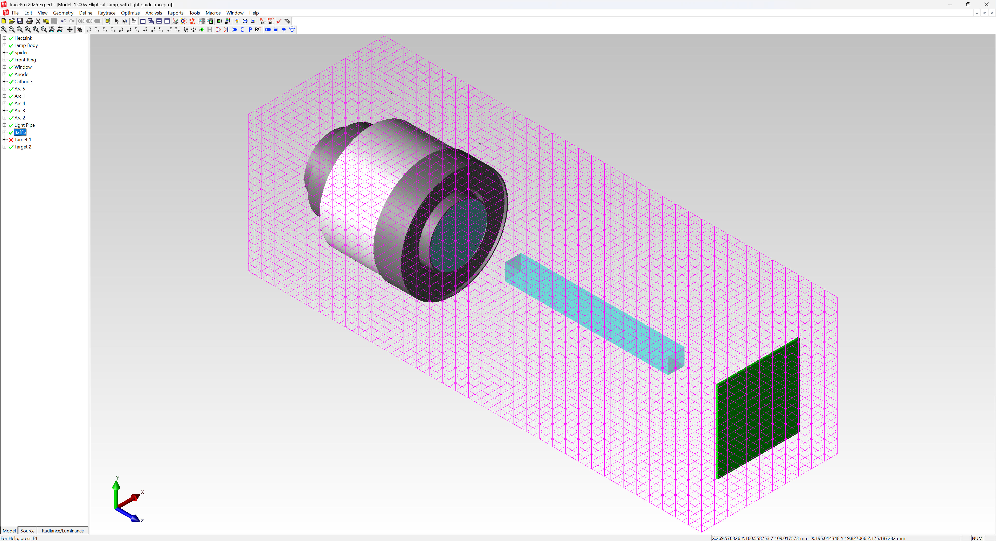Click the red checkmark toolbar icon
996x541 pixels.
[279, 21]
